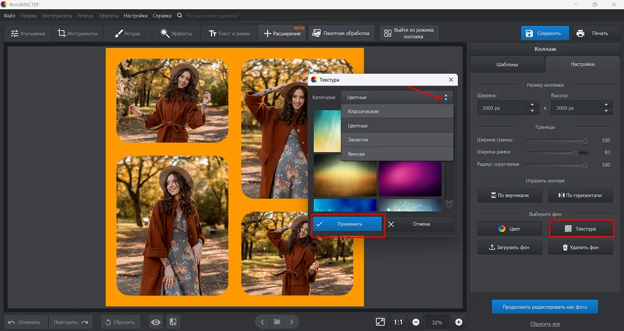Click the Печать print button

coord(595,34)
